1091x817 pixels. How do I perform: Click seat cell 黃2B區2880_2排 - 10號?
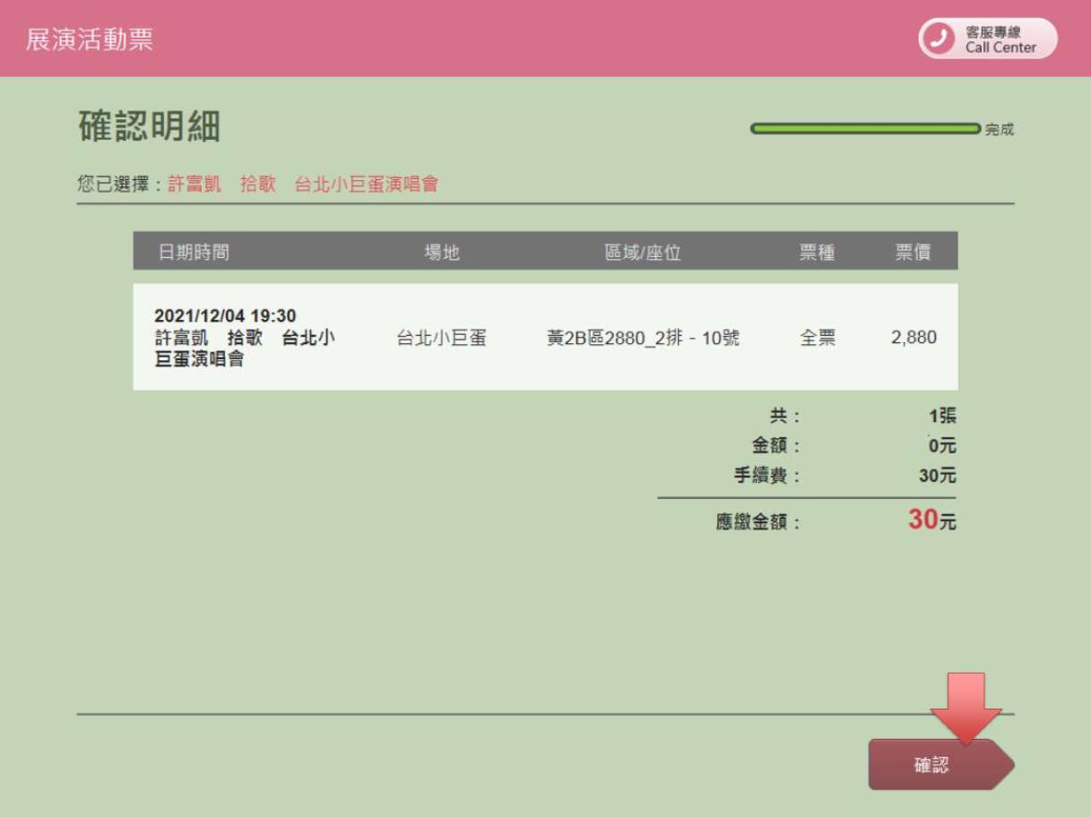coord(643,338)
